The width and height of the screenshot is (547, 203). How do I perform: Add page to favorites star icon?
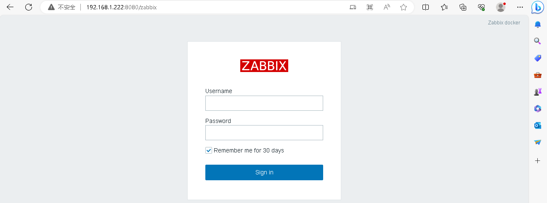[x=404, y=7]
